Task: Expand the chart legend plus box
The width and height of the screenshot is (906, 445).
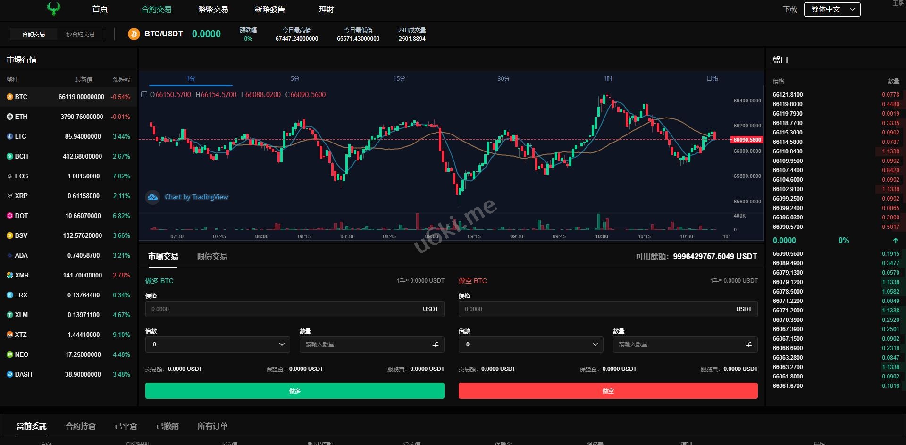Action: [144, 94]
